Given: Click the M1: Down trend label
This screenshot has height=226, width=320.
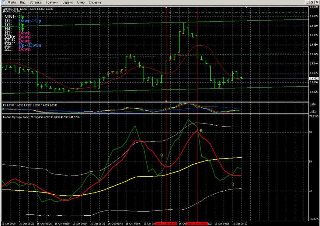Looking at the screenshot, I should tap(17, 49).
